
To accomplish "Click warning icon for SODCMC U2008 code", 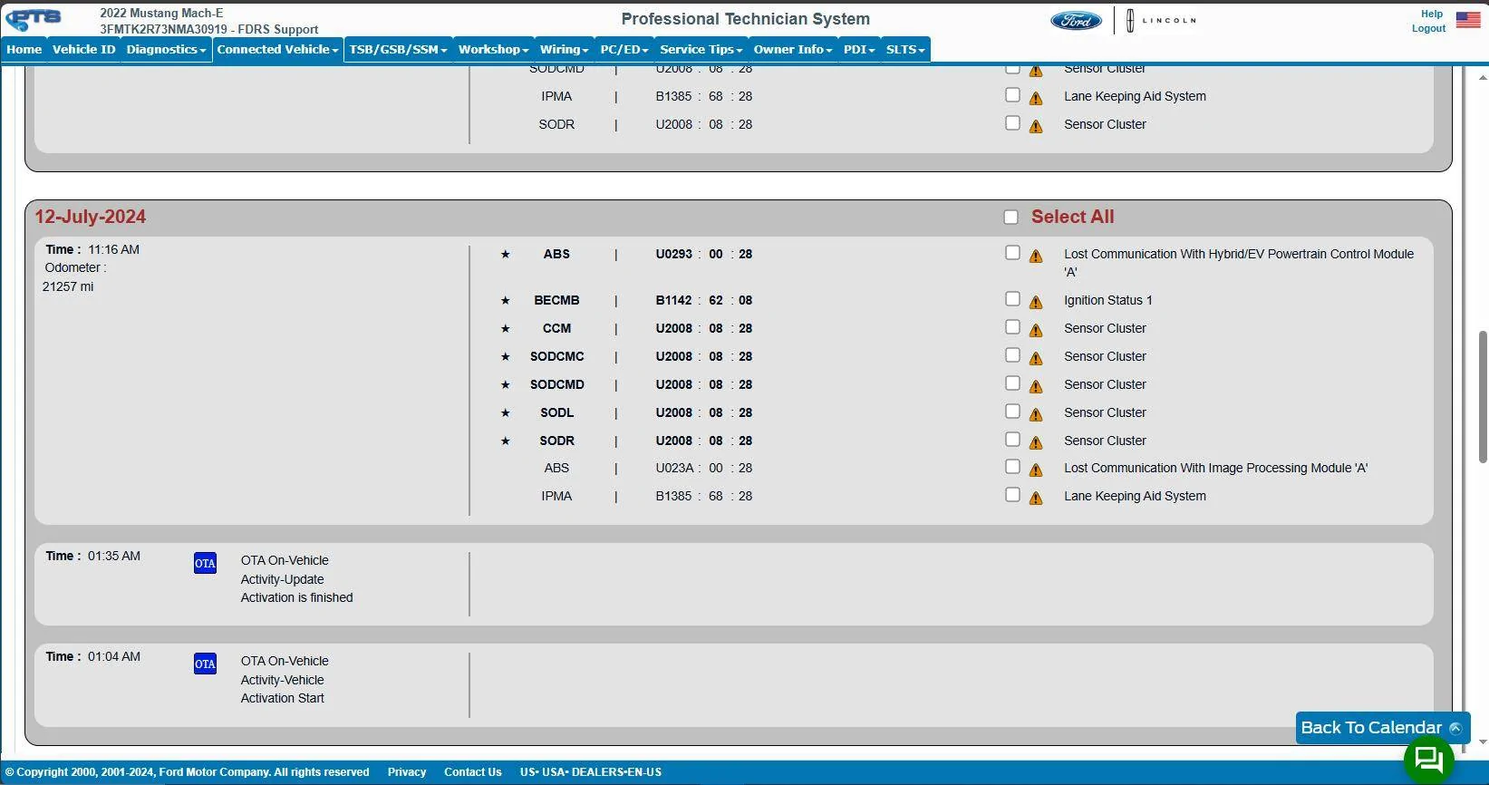I will point(1036,359).
